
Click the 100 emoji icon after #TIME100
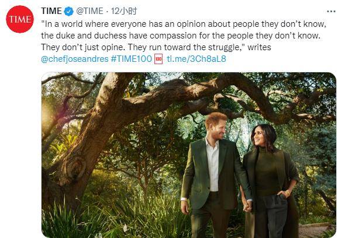pos(158,59)
